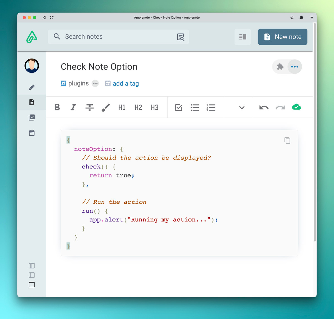Undo the last edit
Viewport: 334px width, 319px height.
pos(264,107)
